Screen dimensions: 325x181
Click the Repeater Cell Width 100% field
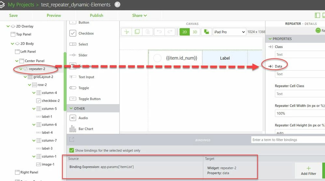click(300, 113)
